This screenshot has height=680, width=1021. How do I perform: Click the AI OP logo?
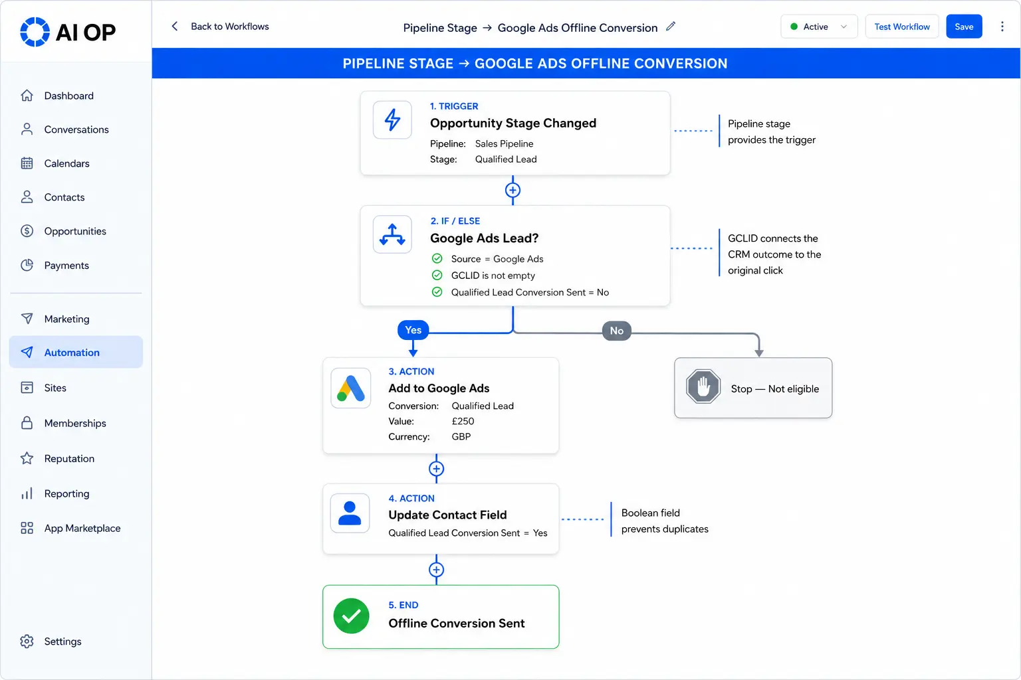pos(68,32)
